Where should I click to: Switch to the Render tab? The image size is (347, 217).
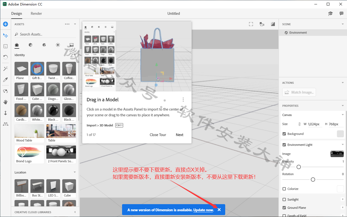(x=36, y=13)
